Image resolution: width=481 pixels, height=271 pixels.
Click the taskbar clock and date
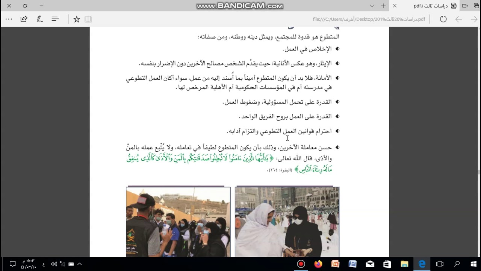tap(29, 264)
